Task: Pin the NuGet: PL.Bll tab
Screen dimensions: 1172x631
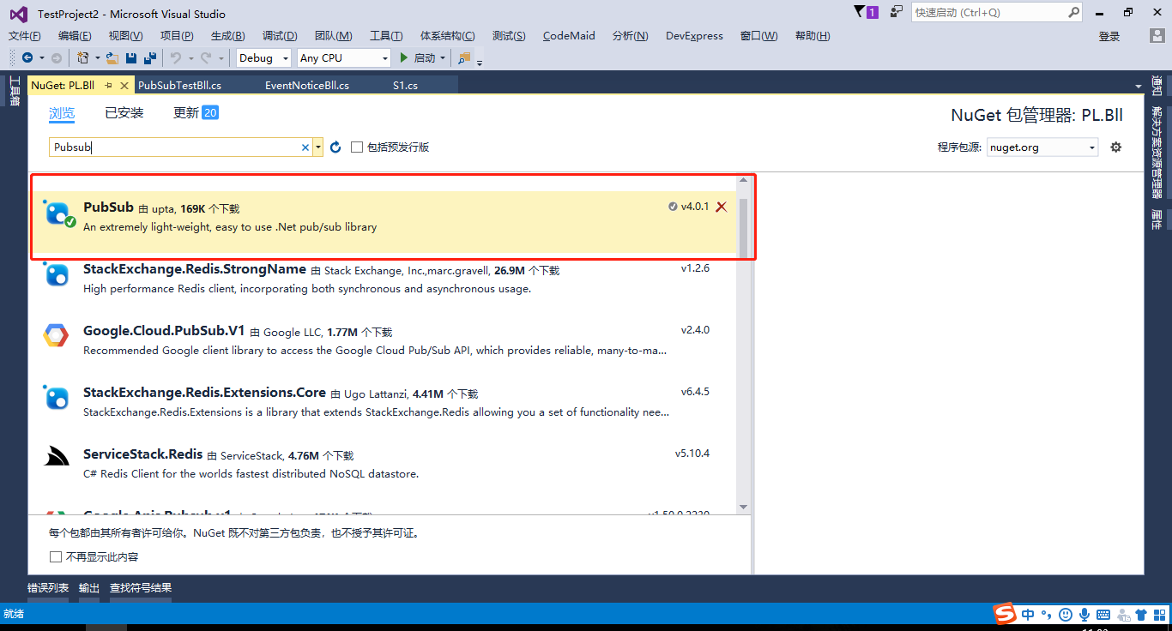Action: coord(108,86)
